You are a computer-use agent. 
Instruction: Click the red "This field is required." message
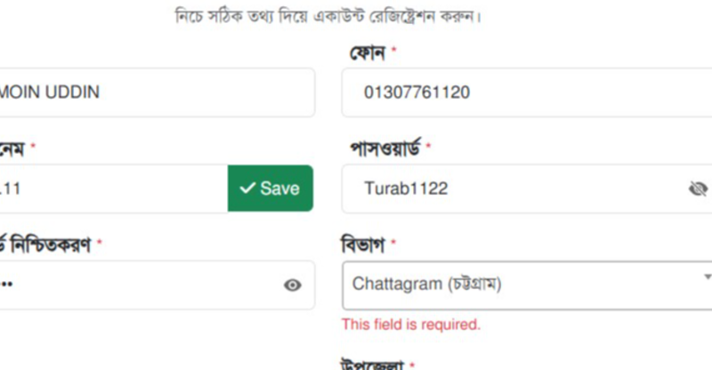(411, 325)
